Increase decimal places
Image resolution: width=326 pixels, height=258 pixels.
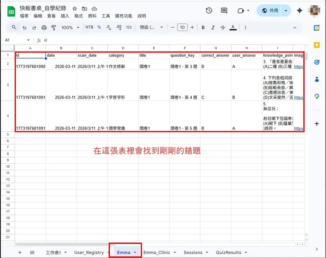coord(119,27)
